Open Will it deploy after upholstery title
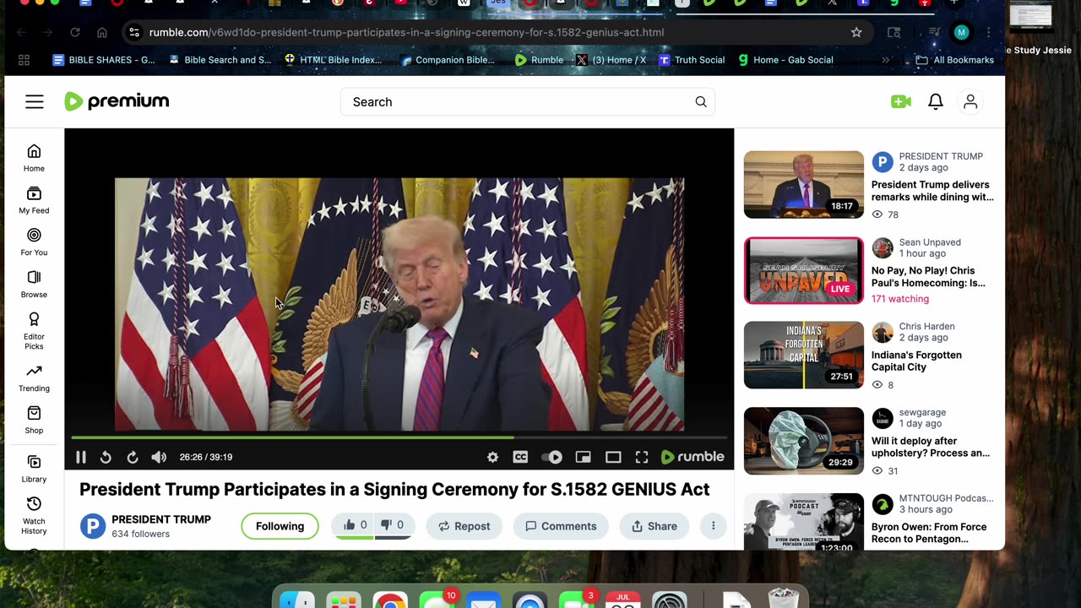The height and width of the screenshot is (608, 1081). (931, 447)
